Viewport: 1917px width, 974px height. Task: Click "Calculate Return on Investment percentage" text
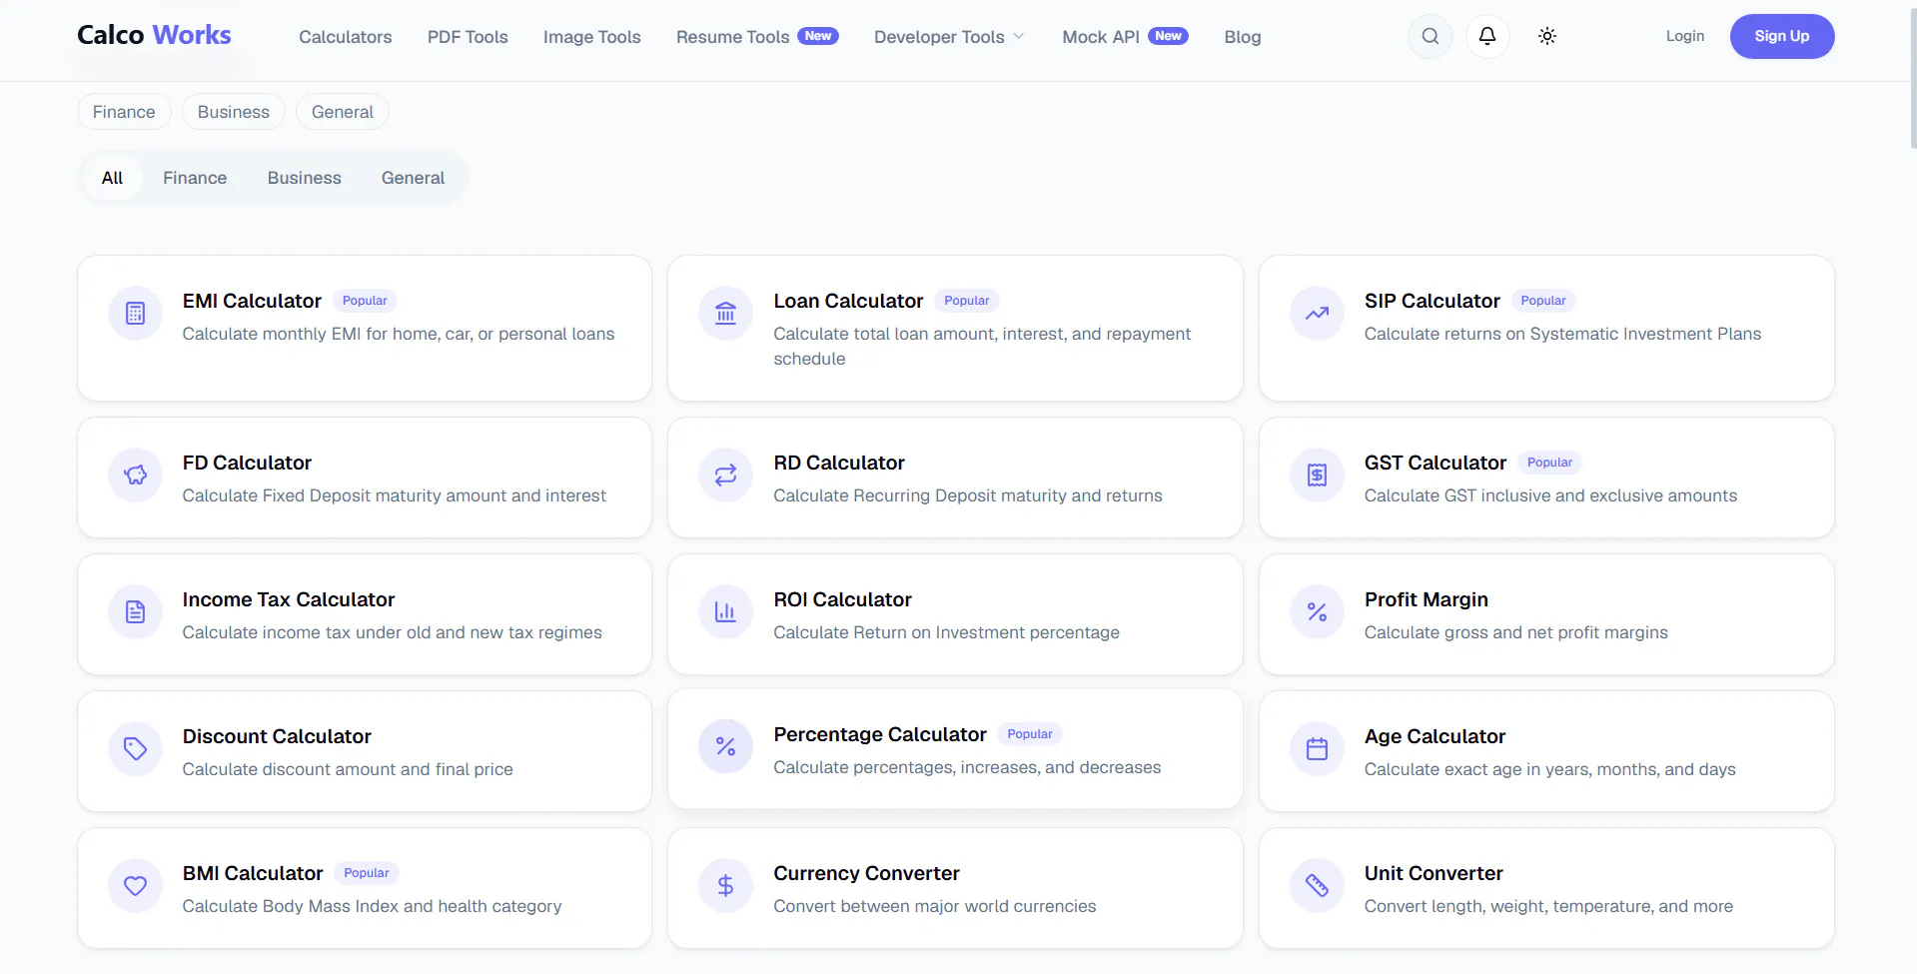(946, 632)
